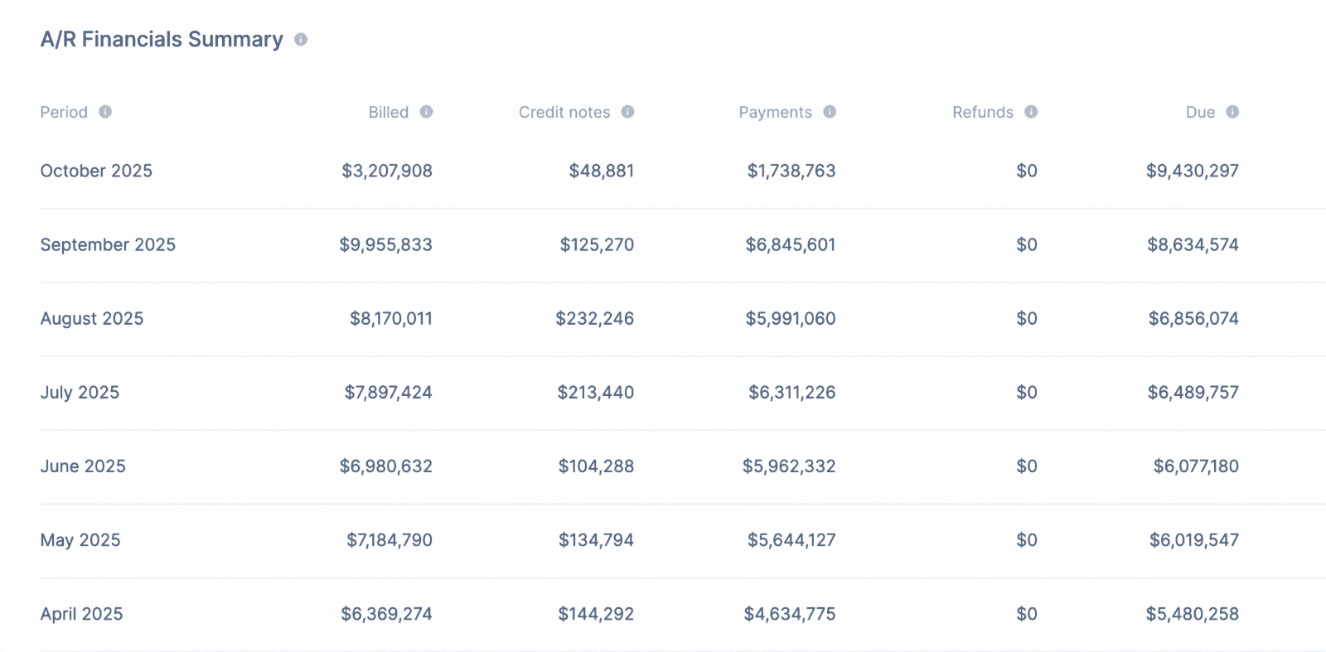The height and width of the screenshot is (652, 1326).
Task: Click the Credit notes info icon
Action: coord(627,112)
